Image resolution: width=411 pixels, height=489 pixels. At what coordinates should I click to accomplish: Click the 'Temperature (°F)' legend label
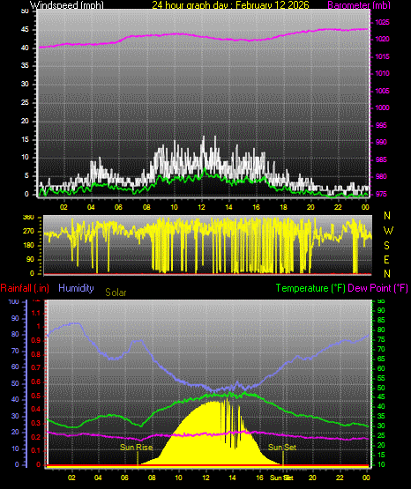[x=310, y=288]
